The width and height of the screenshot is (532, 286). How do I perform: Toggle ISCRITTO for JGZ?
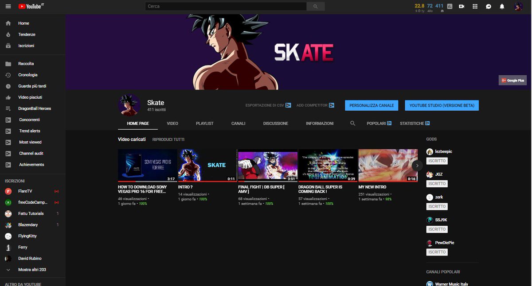tap(437, 184)
